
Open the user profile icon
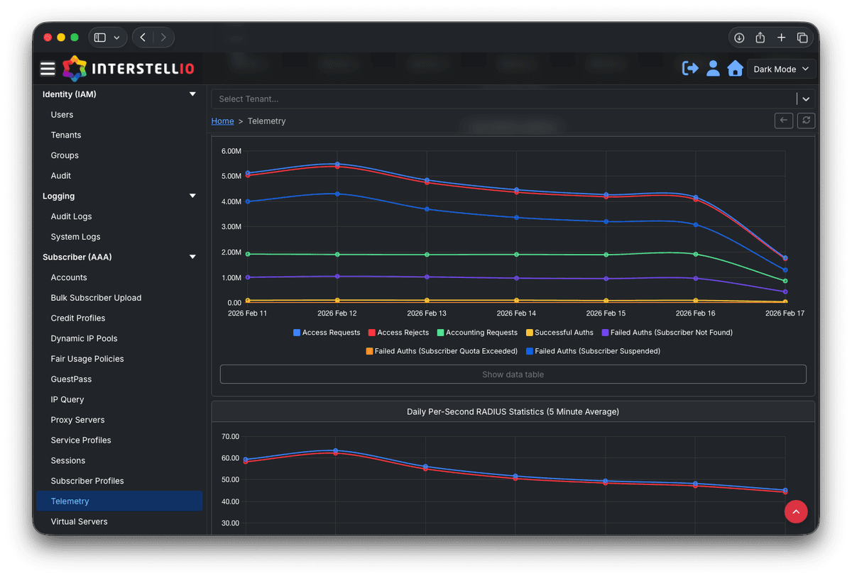[x=713, y=68]
